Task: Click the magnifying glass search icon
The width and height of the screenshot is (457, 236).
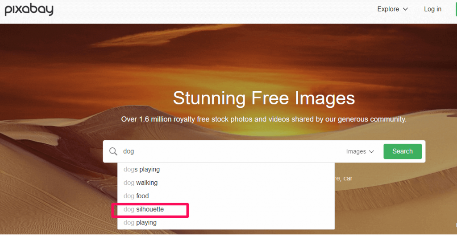Action: [x=113, y=151]
